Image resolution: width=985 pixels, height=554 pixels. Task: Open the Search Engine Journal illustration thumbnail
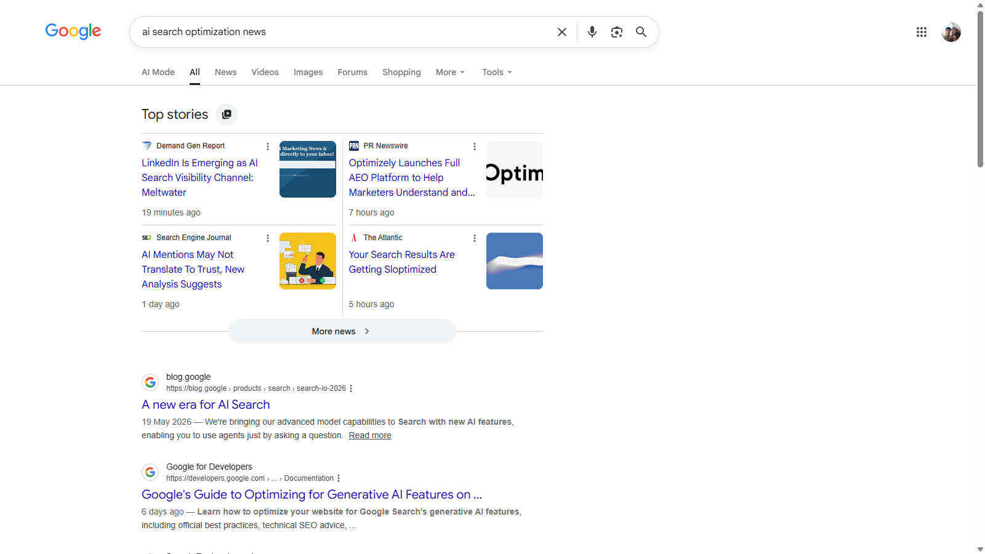point(308,261)
